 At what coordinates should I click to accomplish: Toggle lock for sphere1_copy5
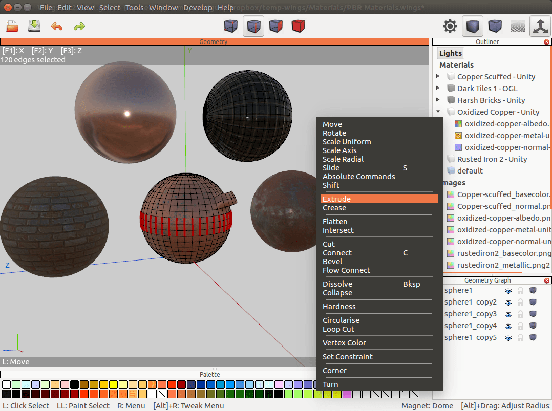pos(520,338)
